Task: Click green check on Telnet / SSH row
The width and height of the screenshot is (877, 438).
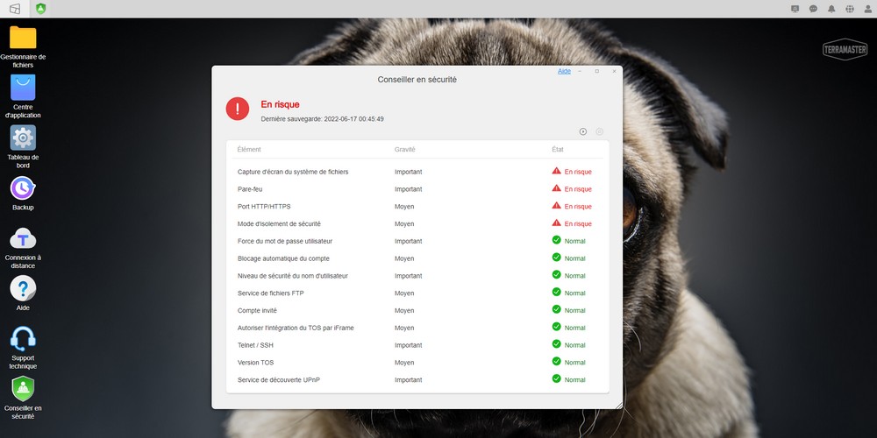Action: (x=557, y=344)
